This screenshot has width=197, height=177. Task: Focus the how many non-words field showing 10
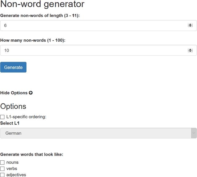coord(92,50)
